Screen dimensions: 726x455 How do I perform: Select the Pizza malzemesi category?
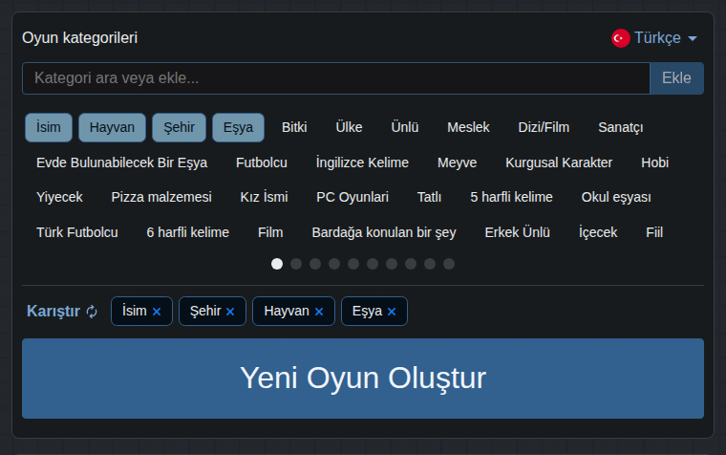[161, 197]
